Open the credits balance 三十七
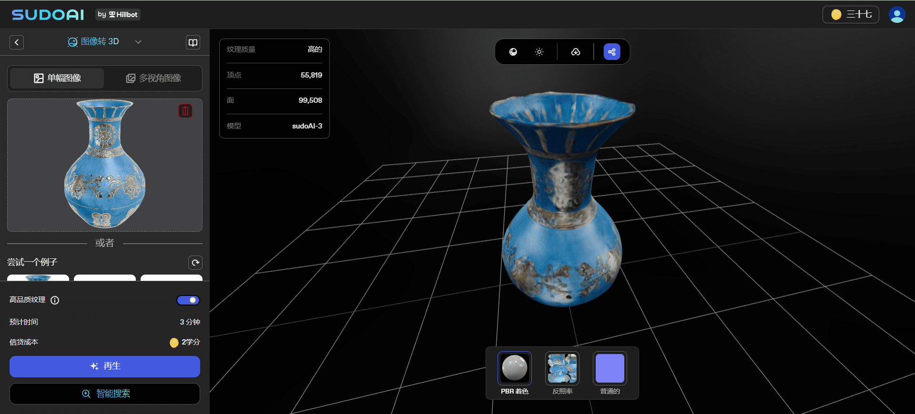 point(851,15)
